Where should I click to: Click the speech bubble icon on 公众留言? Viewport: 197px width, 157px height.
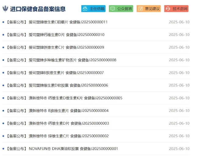pos(113,9)
